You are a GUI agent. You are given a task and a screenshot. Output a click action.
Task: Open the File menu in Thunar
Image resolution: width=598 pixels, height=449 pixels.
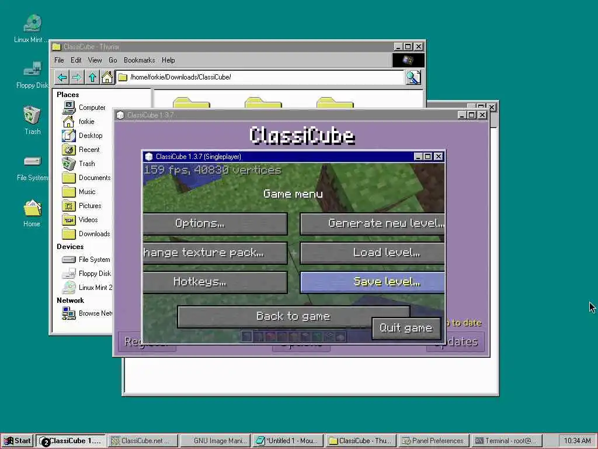tap(59, 60)
